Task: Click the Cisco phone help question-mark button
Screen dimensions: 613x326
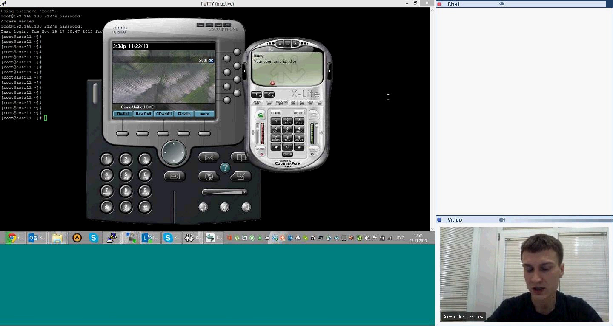Action: point(225,168)
